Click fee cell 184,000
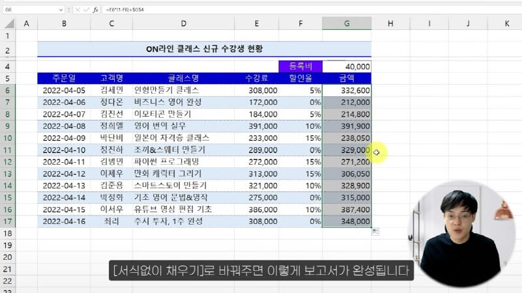 click(x=256, y=115)
